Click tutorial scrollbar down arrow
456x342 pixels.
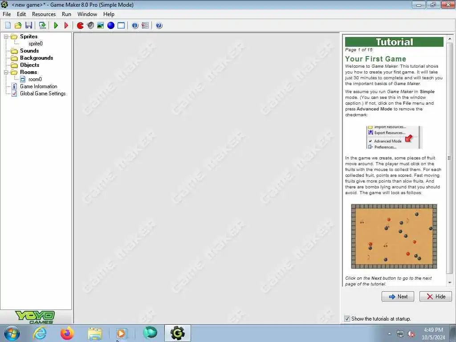tap(450, 282)
